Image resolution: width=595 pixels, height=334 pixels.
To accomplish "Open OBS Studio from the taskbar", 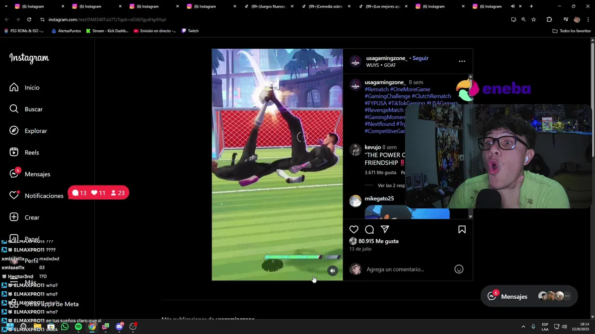I will 133,327.
